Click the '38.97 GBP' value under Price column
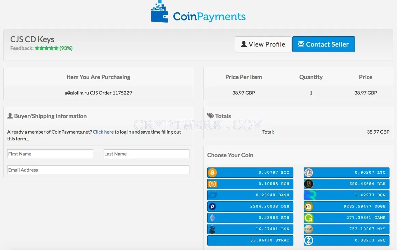 pyautogui.click(x=366, y=93)
